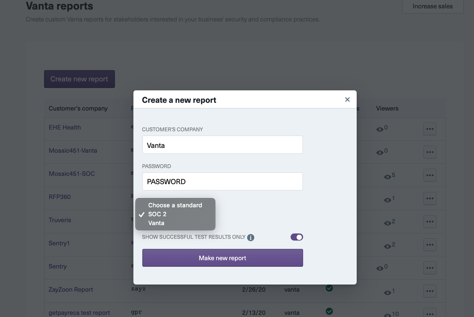Click 2/13/20 date in getpayrecs row
The image size is (474, 317).
pos(254,313)
